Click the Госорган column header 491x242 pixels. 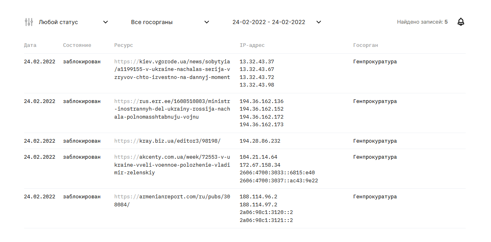pos(366,45)
